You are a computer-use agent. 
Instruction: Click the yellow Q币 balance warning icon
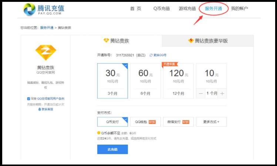[x=99, y=133]
